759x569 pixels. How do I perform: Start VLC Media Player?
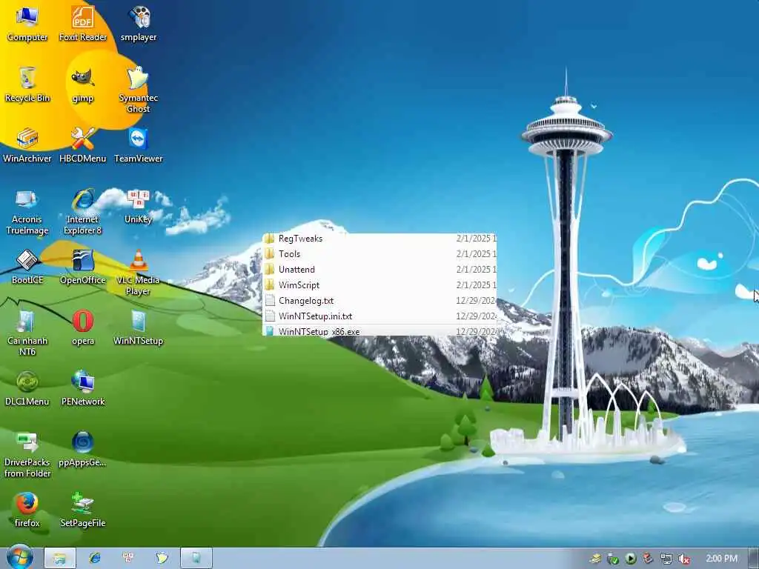coord(139,273)
